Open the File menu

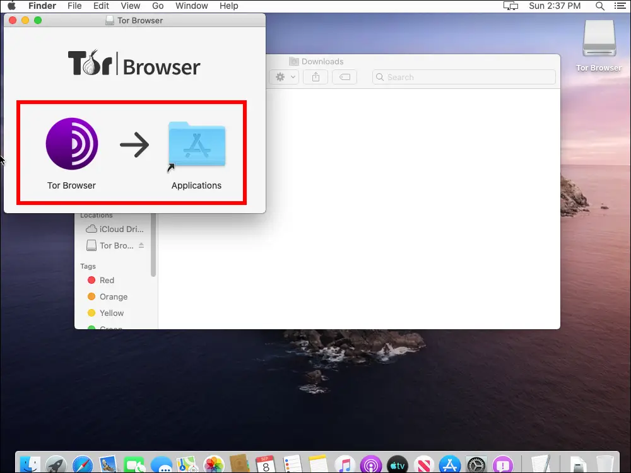[x=74, y=6]
